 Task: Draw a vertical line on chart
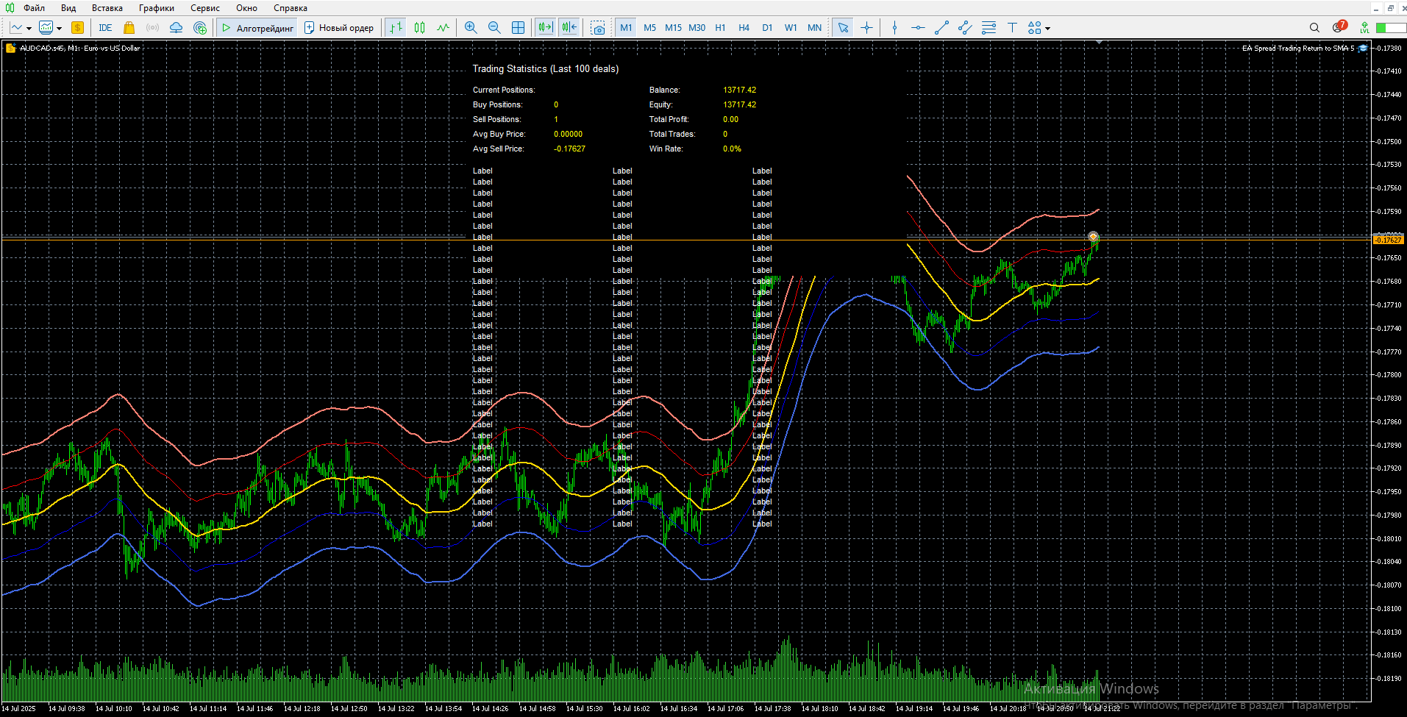click(894, 28)
